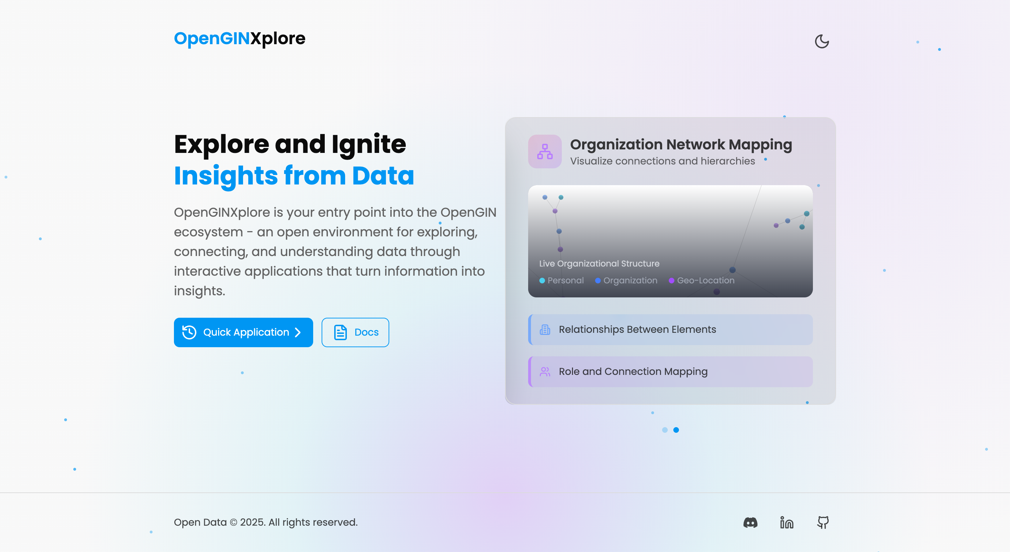Click the purple Geo-Location legend dot
1010x552 pixels.
[671, 280]
